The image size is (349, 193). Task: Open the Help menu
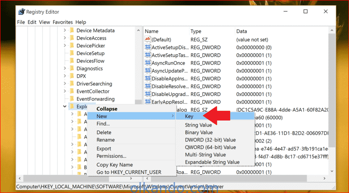click(80, 22)
